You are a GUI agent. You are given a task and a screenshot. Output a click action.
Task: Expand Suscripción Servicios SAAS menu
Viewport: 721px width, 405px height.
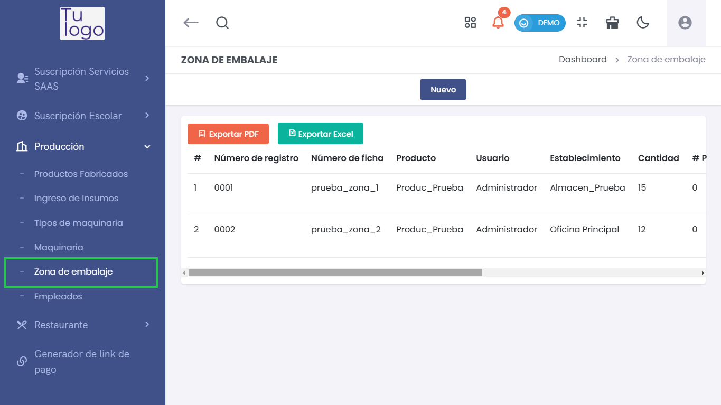[x=82, y=79]
